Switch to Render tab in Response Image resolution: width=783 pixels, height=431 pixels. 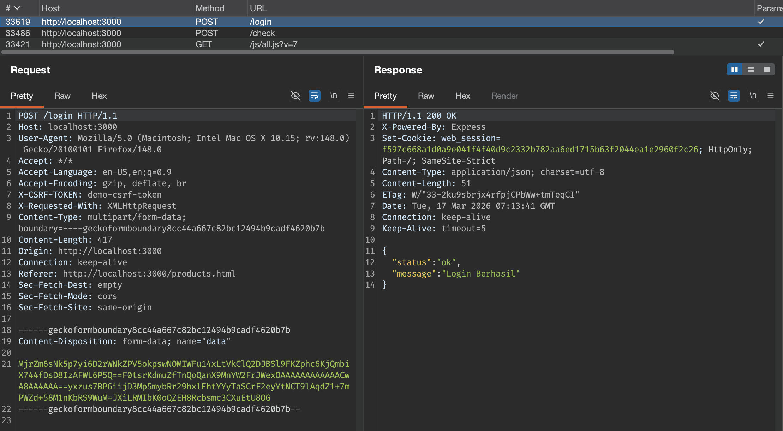[x=504, y=96]
